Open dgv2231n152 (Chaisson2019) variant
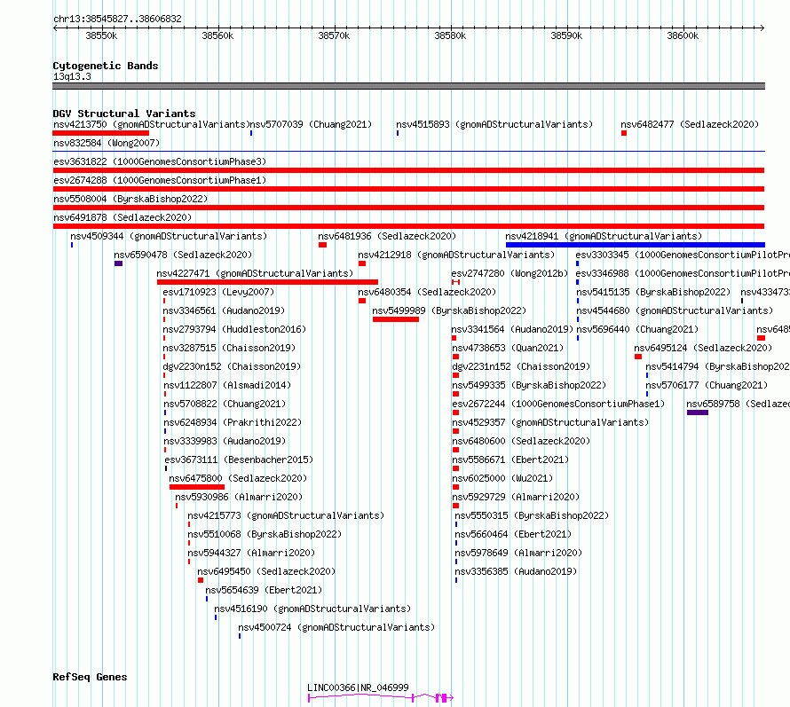Screen dimensions: 790x707 click(521, 366)
